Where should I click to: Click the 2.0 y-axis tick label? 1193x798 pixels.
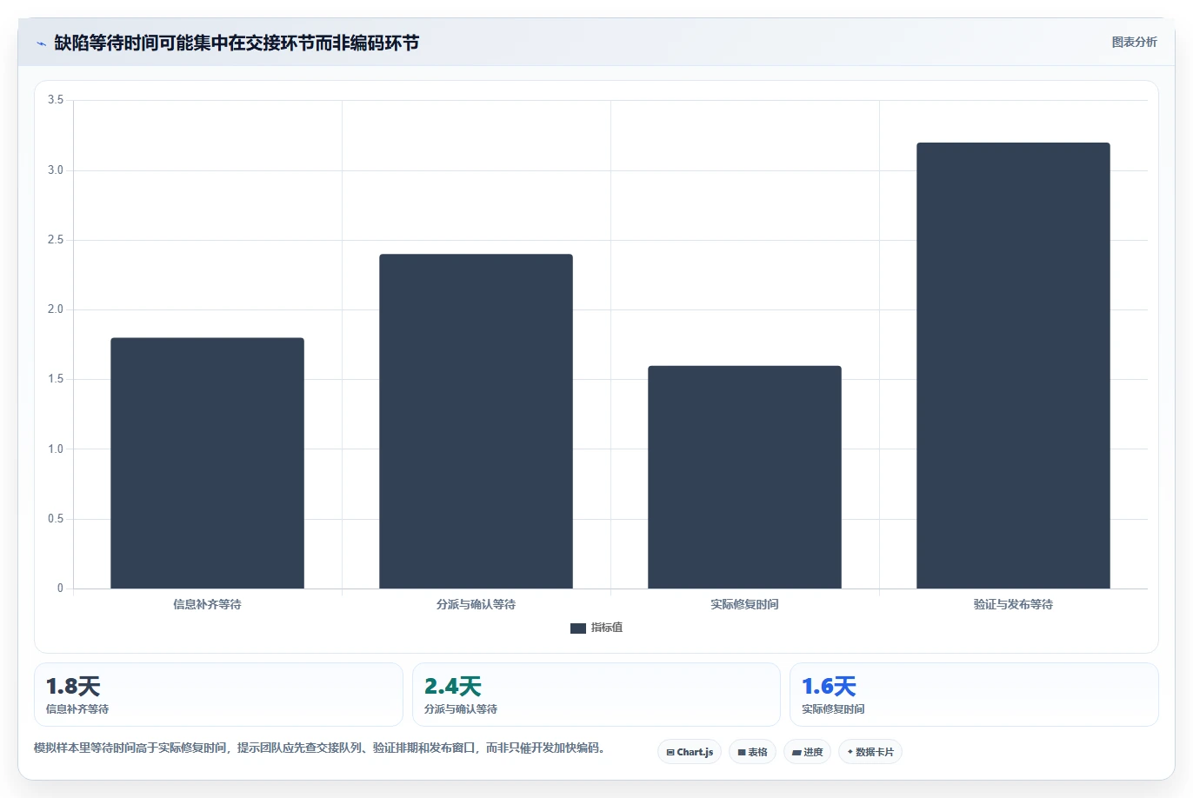(56, 309)
